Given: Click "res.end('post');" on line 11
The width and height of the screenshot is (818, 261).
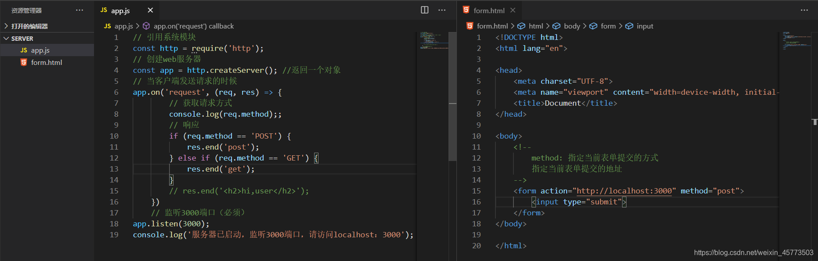Looking at the screenshot, I should [223, 147].
